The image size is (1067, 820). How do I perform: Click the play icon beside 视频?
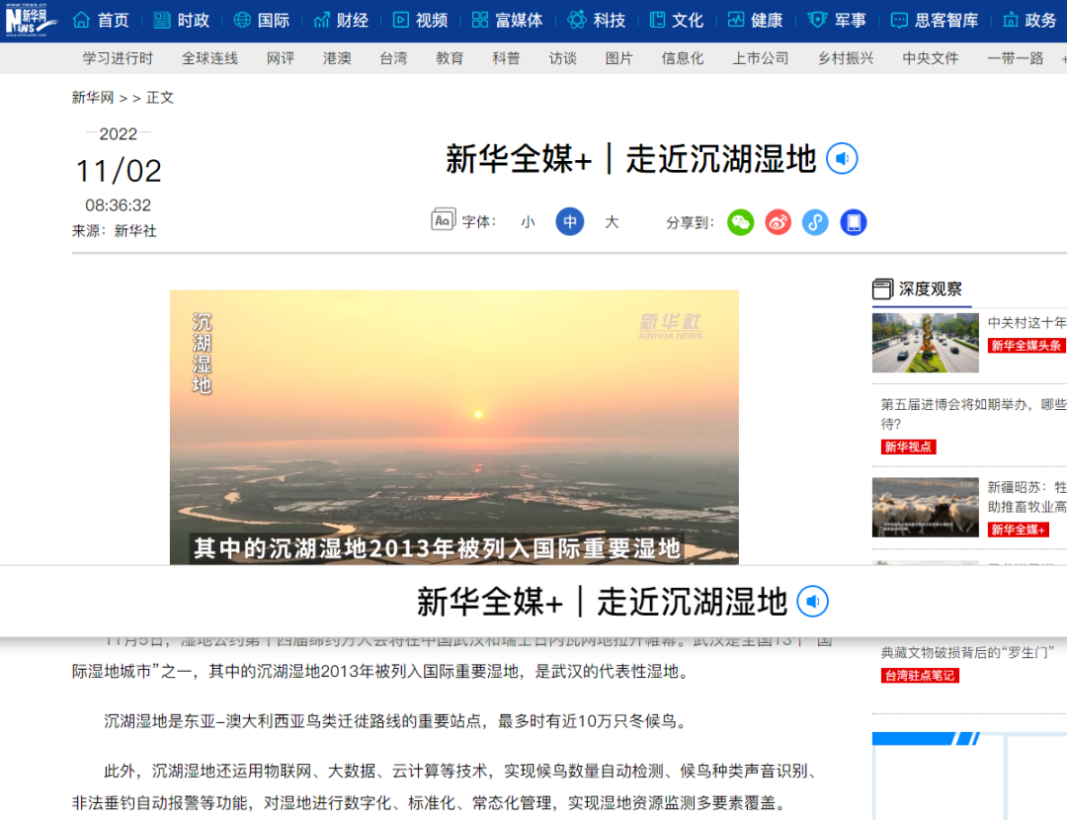point(401,20)
